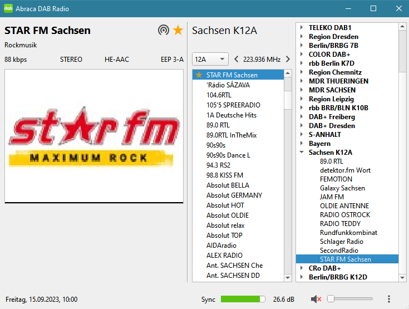
Task: Collapse the Sachsen K12A ensemble tree
Action: [x=301, y=153]
